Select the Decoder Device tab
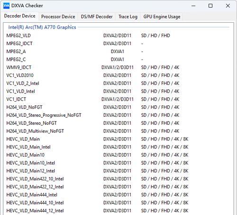 click(19, 16)
